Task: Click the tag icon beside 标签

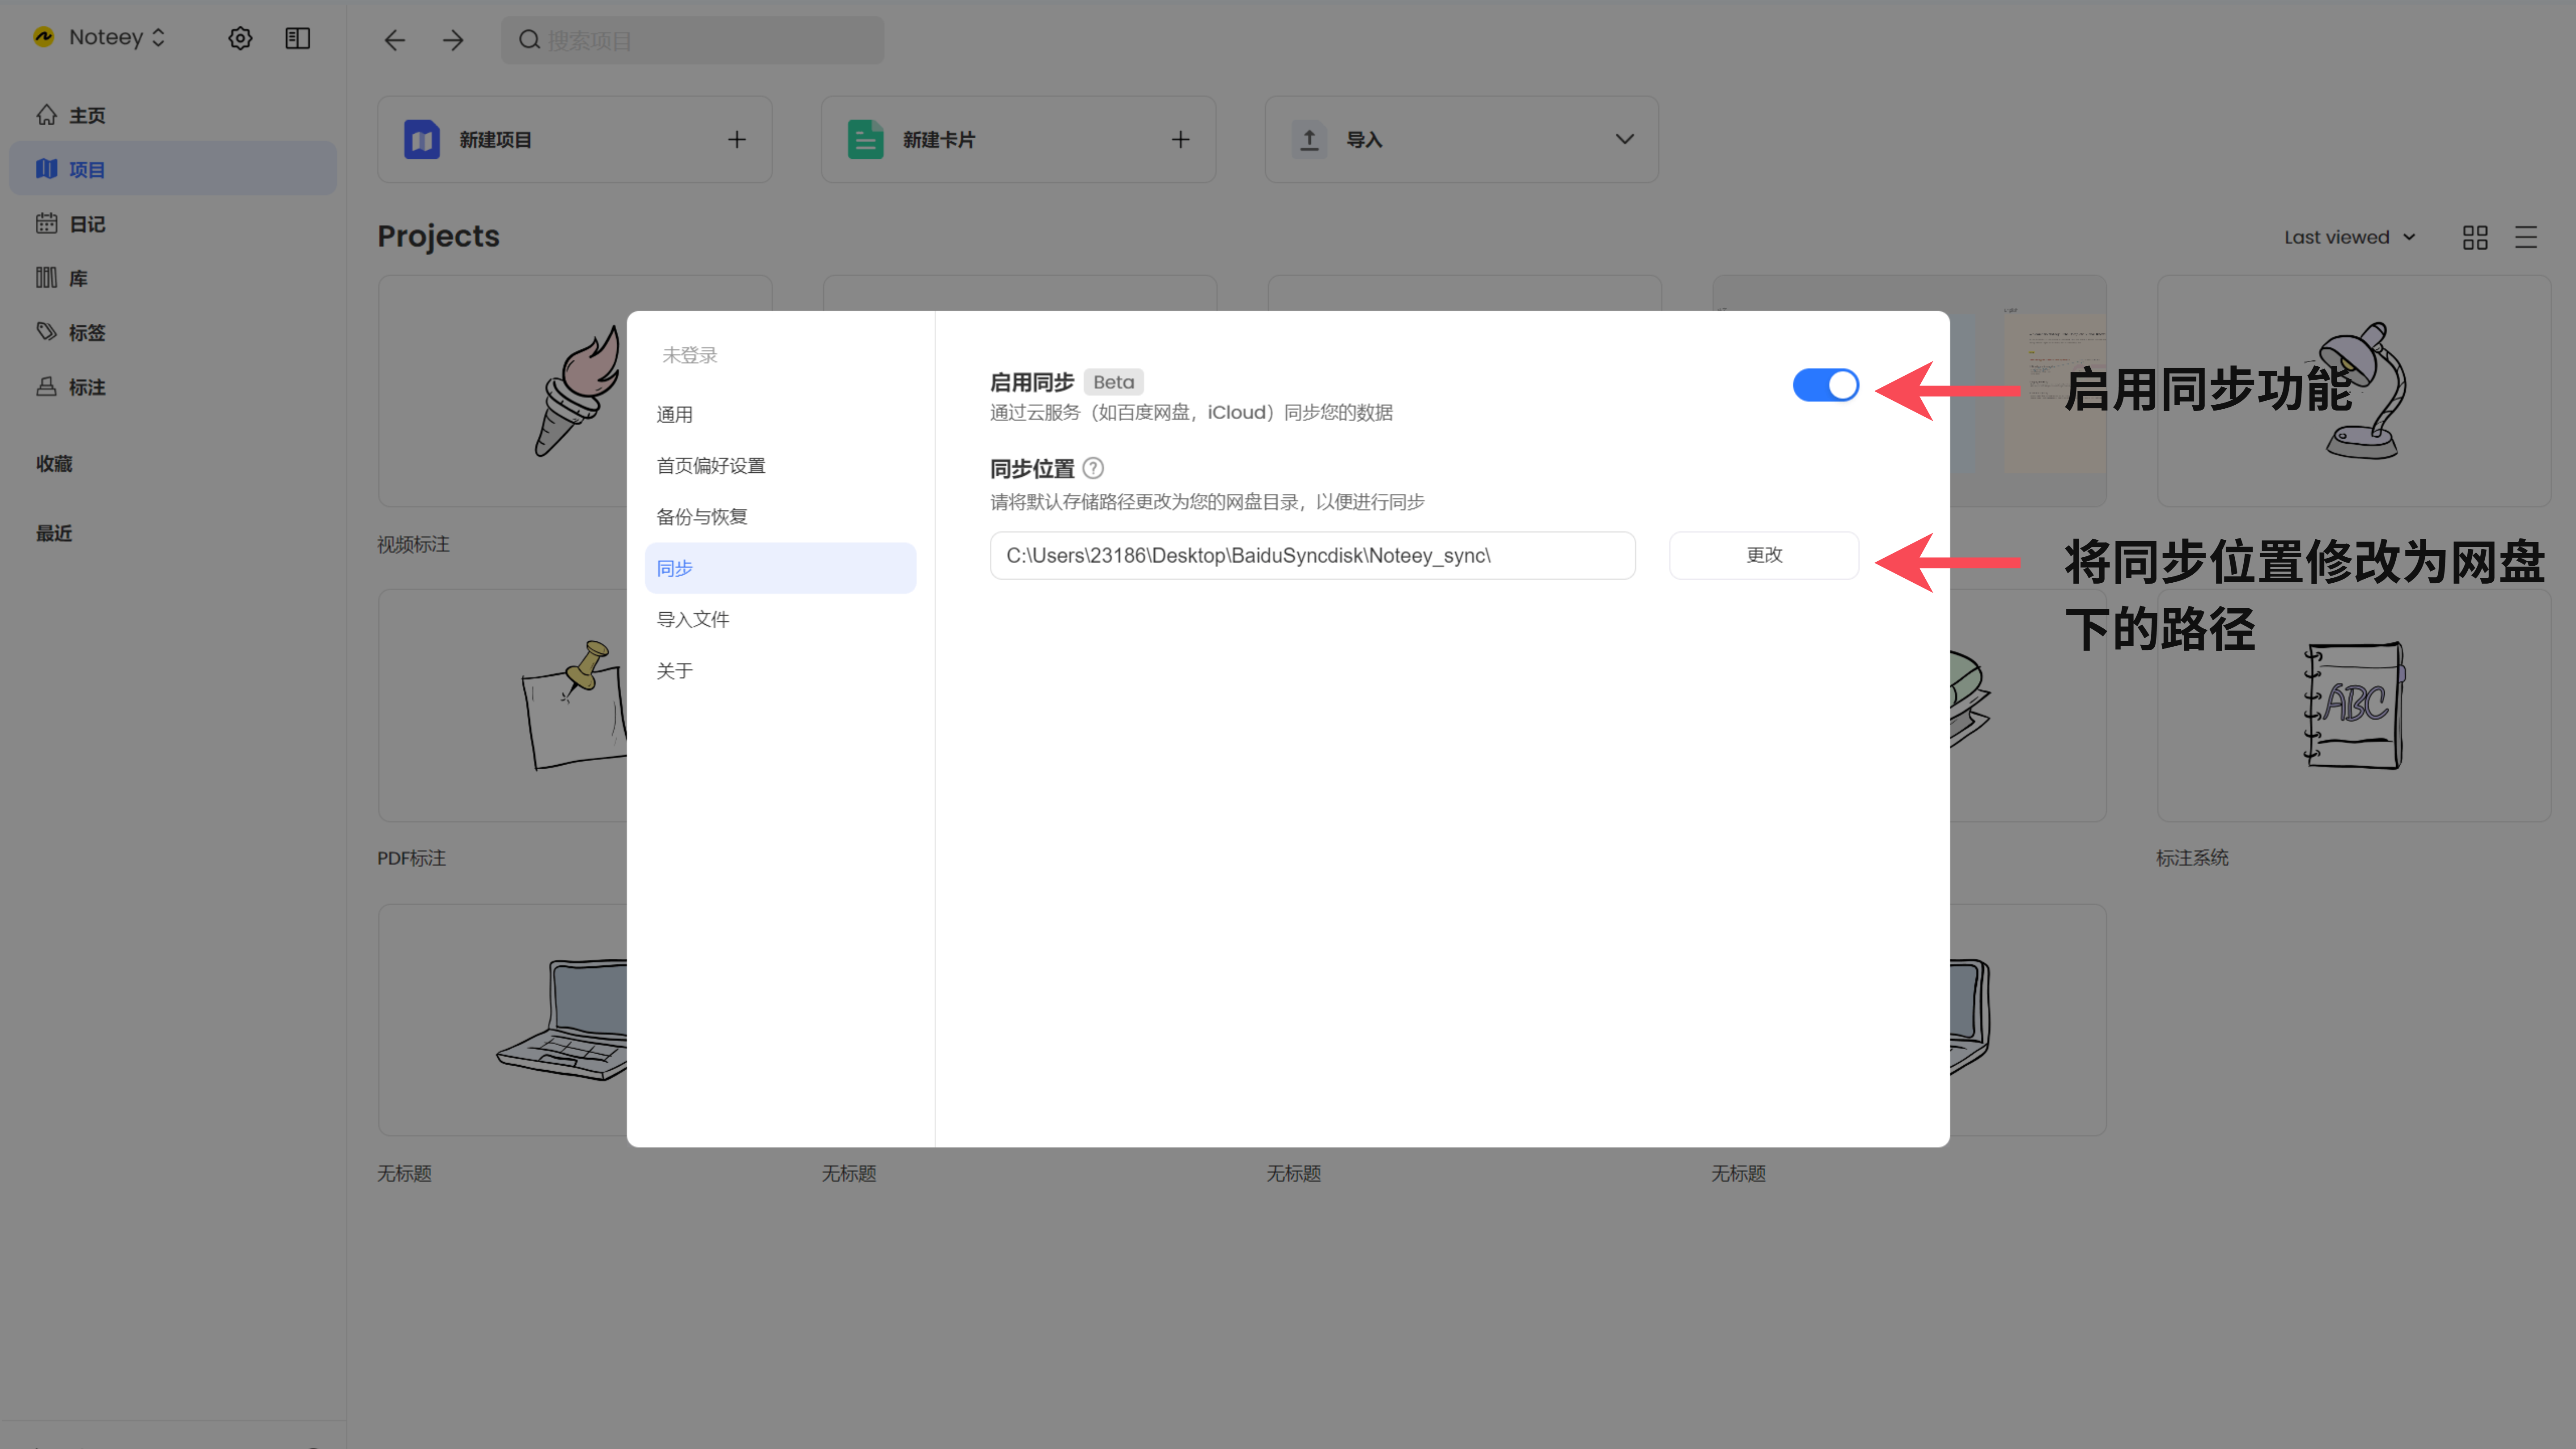Action: [46, 331]
